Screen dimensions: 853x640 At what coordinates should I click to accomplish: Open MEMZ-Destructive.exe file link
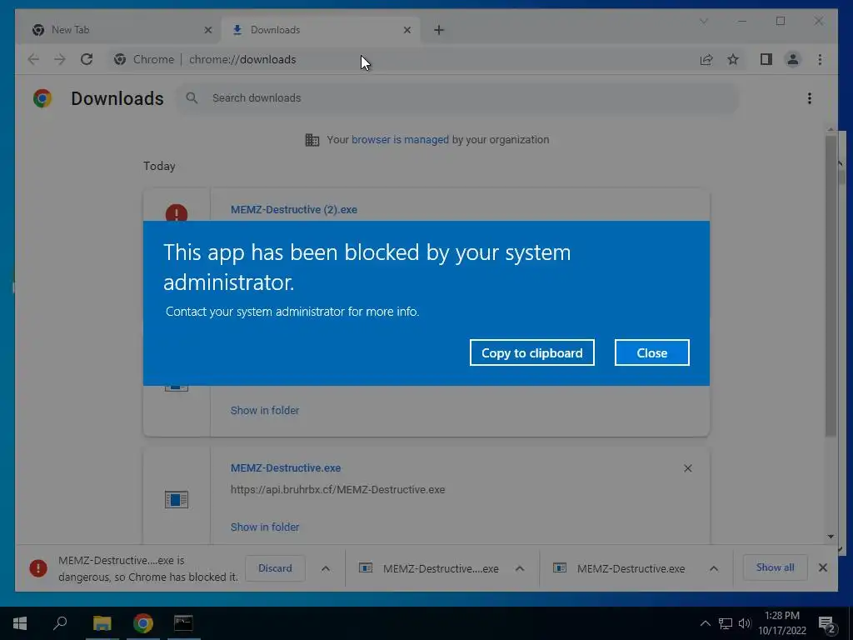286,468
